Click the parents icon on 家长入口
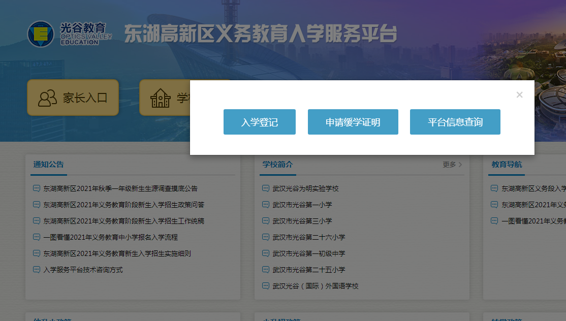This screenshot has height=321, width=566. click(47, 98)
